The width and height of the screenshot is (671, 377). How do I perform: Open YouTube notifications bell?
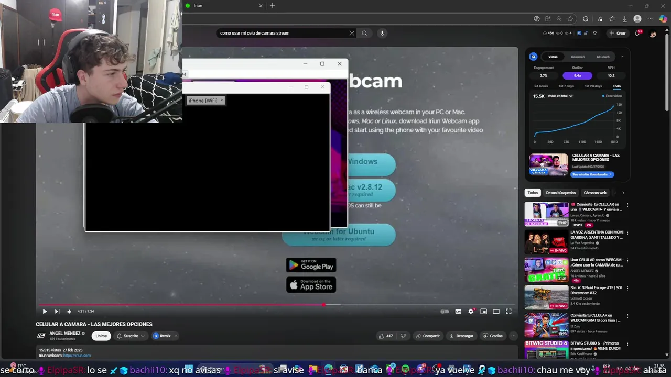638,33
